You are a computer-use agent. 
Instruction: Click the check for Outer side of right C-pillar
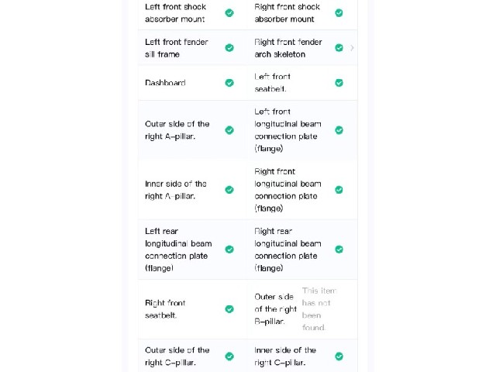coord(229,356)
